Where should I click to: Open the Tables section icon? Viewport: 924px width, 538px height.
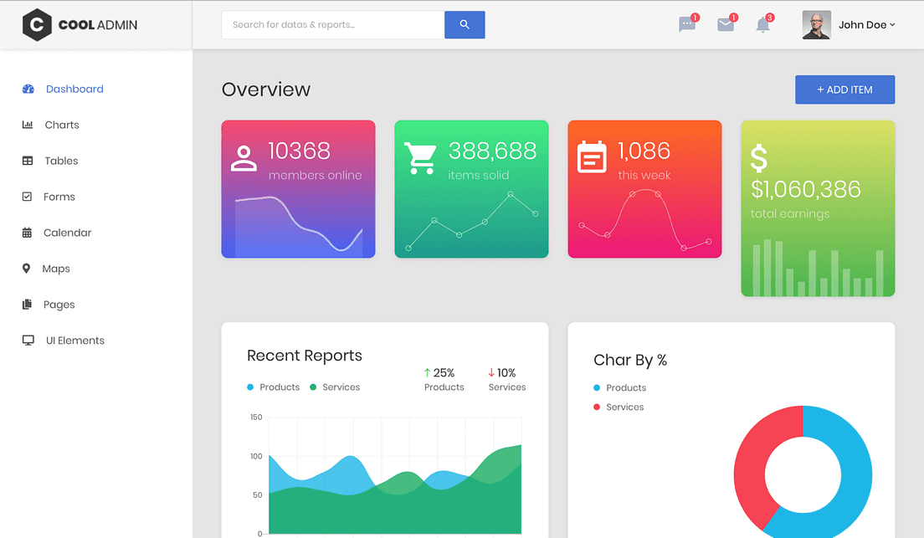pyautogui.click(x=28, y=161)
